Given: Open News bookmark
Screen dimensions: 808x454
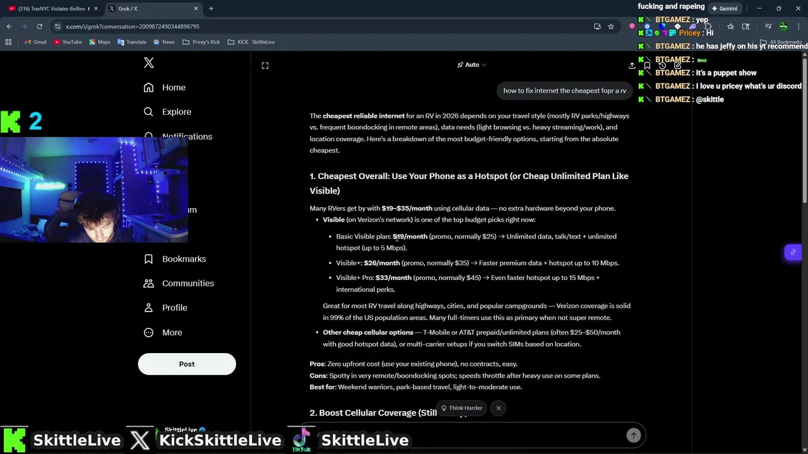Looking at the screenshot, I should point(163,42).
